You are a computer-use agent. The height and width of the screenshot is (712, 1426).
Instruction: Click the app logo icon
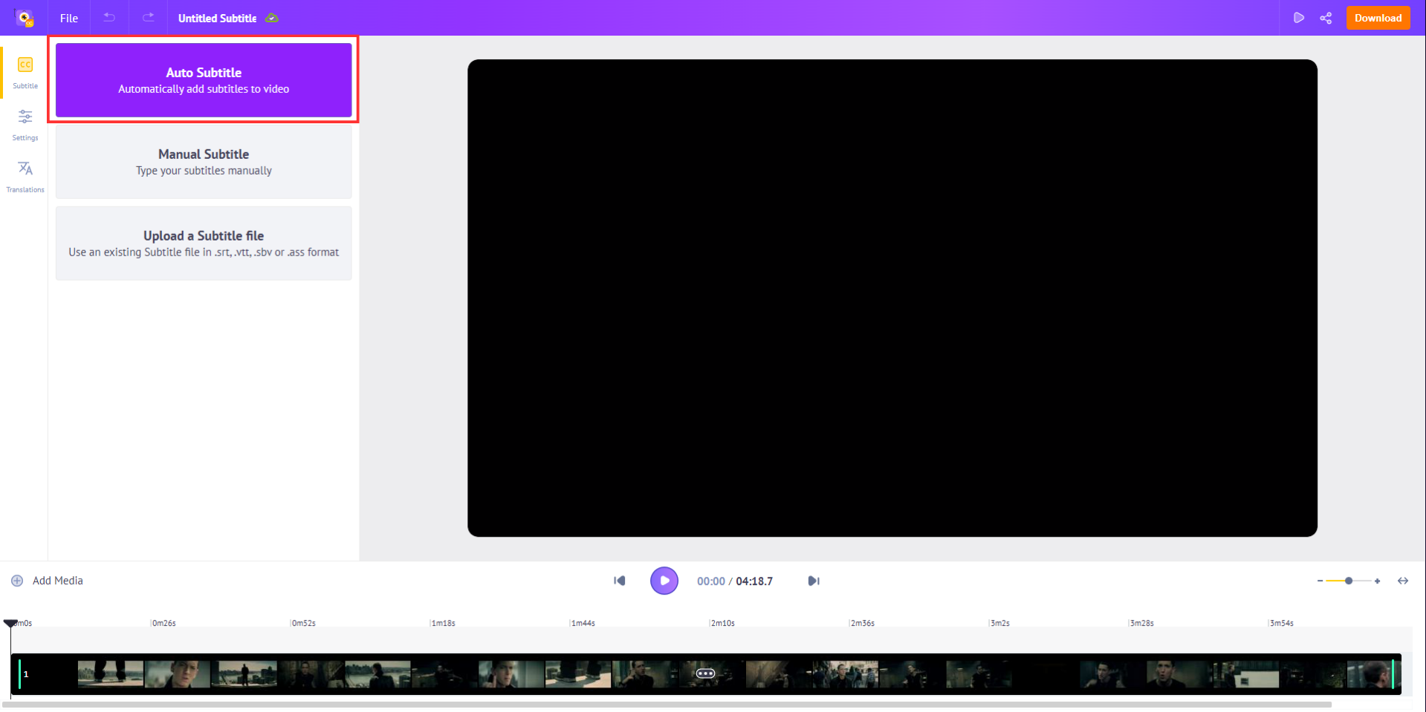25,18
